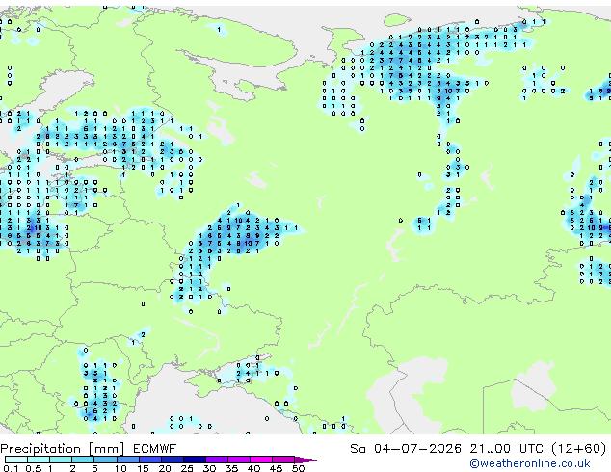
Task: Choose the '25' legend scale label
Action: [187, 468]
